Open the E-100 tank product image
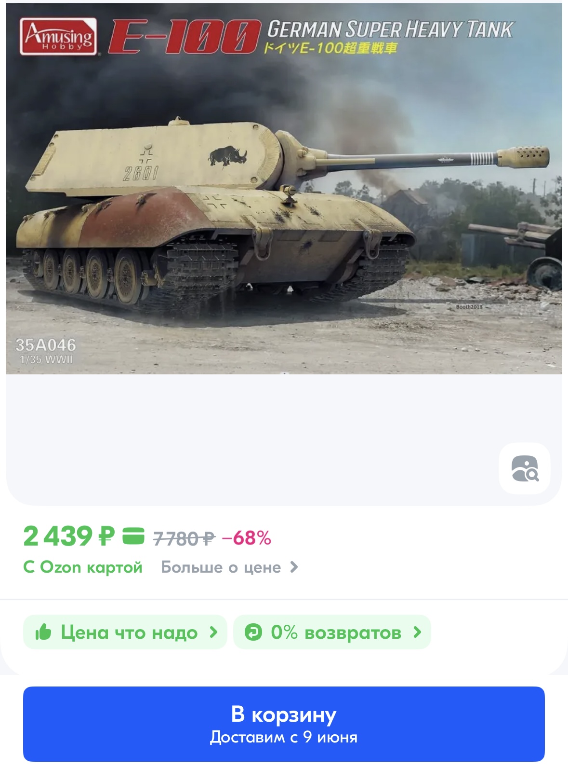568x769 pixels. pos(284,189)
